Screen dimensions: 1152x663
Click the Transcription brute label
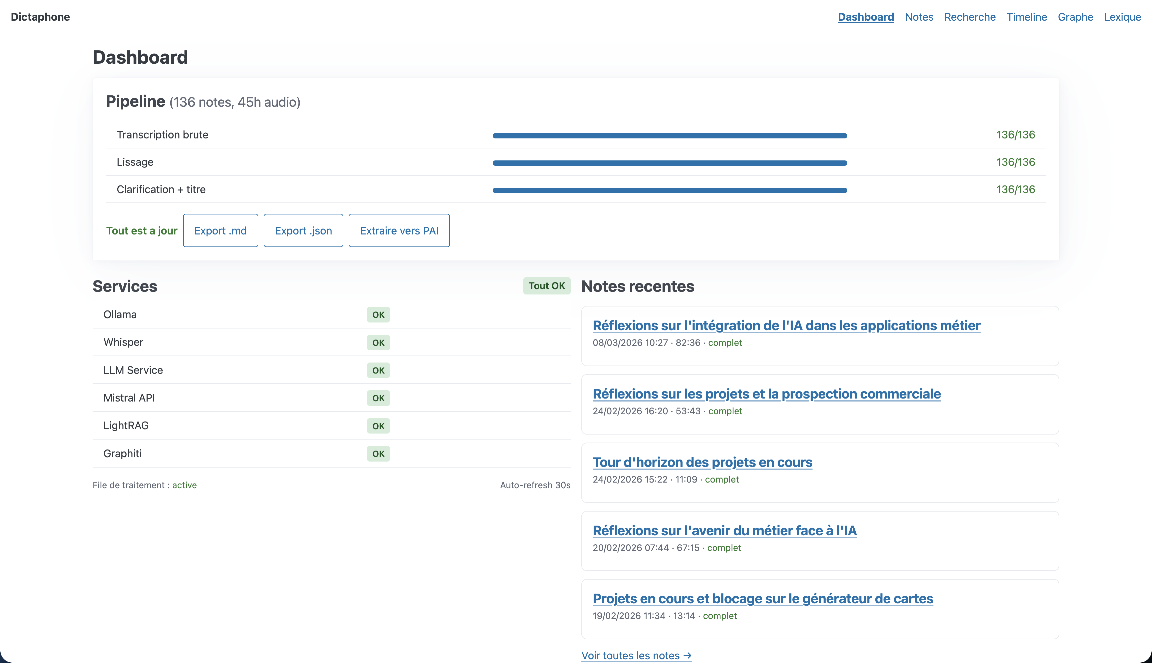point(162,135)
